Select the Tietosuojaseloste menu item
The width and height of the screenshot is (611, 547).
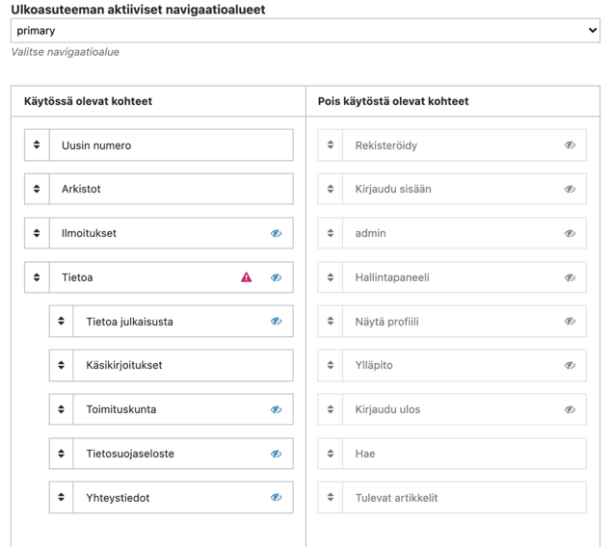(172, 454)
